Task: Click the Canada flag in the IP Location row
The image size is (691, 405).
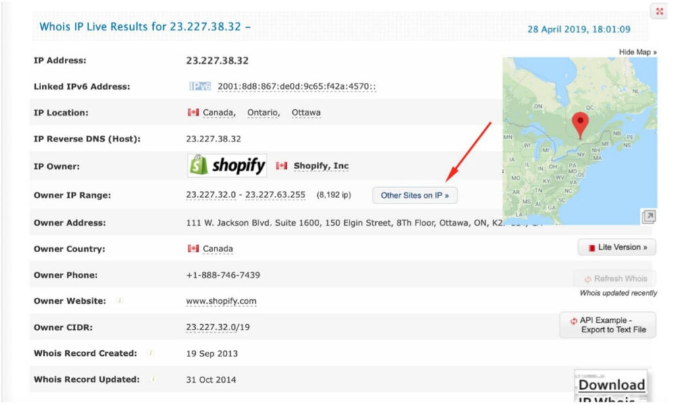Action: (193, 113)
